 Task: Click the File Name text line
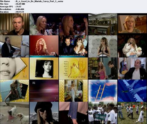pos(32,1)
